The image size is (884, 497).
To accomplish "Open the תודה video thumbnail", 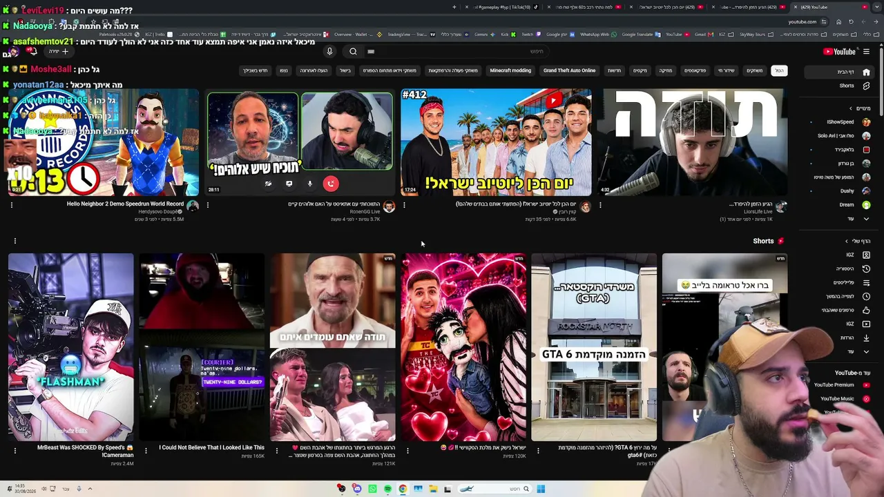I will pos(692,142).
